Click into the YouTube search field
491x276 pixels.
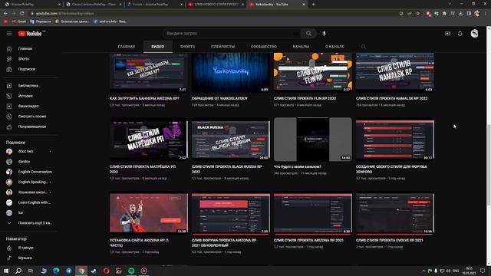[232, 34]
